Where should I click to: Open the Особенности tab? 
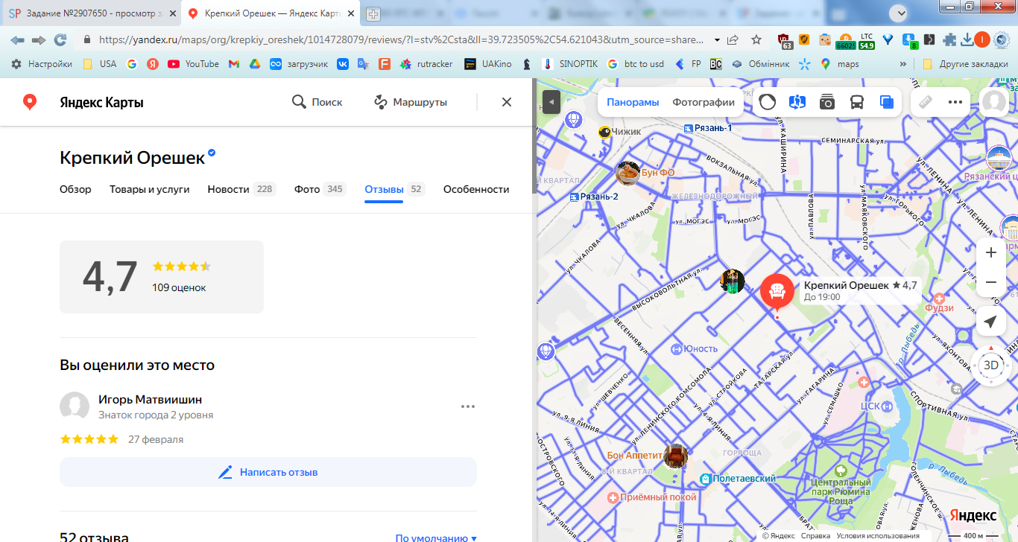coord(476,189)
